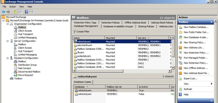The width and height of the screenshot is (218, 103).
Task: Click the New Address List icon
Action: [180, 48]
